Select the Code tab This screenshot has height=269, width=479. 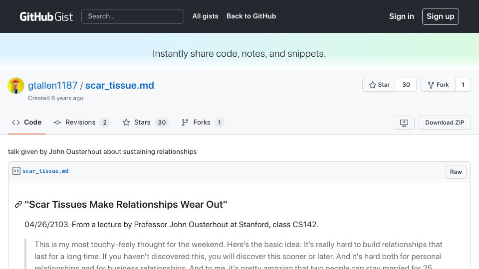(x=26, y=123)
